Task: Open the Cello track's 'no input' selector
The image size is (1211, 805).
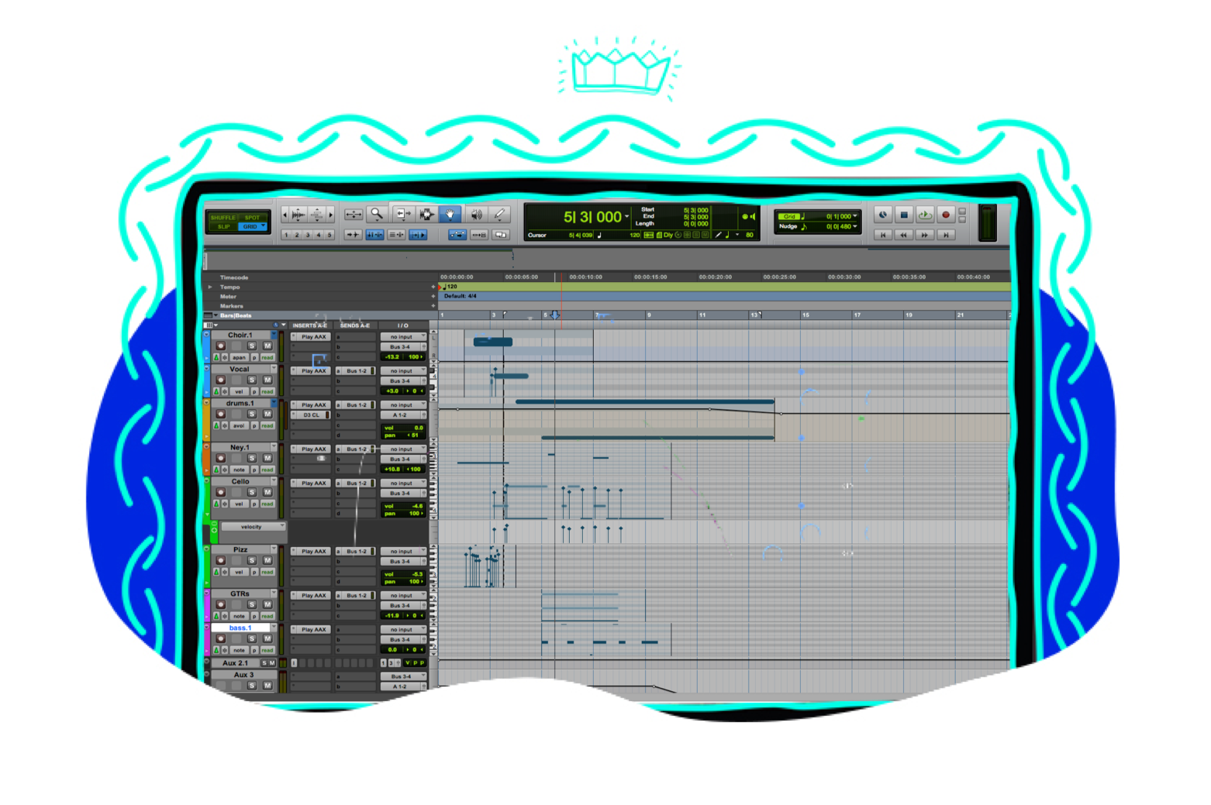Action: tap(403, 483)
